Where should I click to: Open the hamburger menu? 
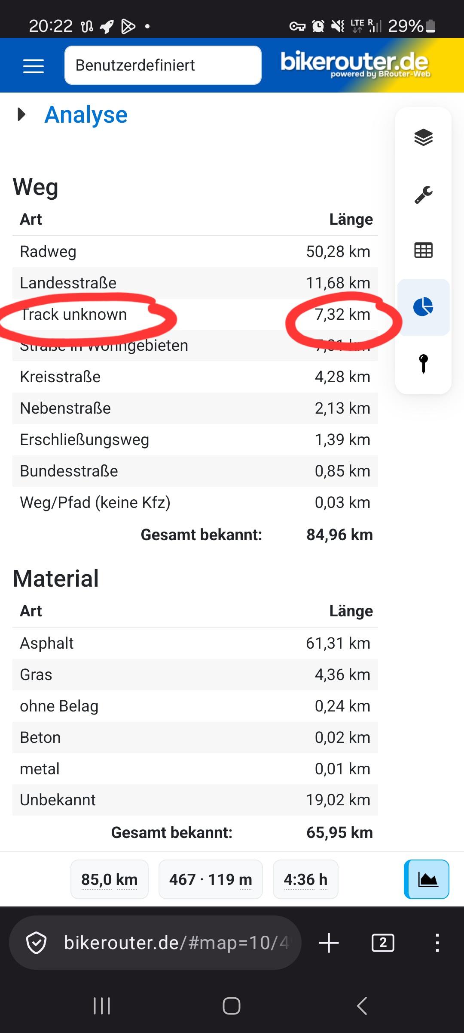(34, 66)
